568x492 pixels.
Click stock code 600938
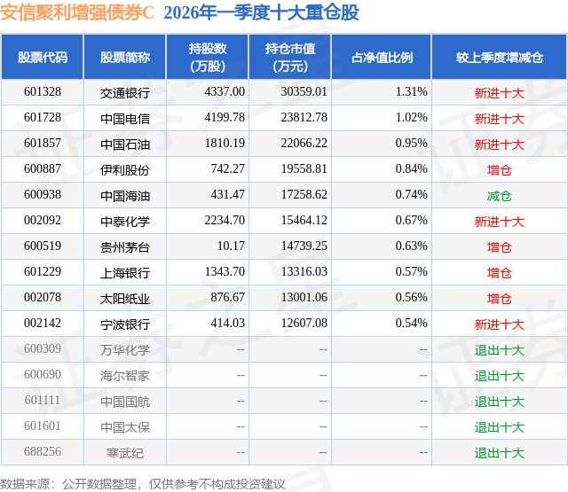(43, 195)
